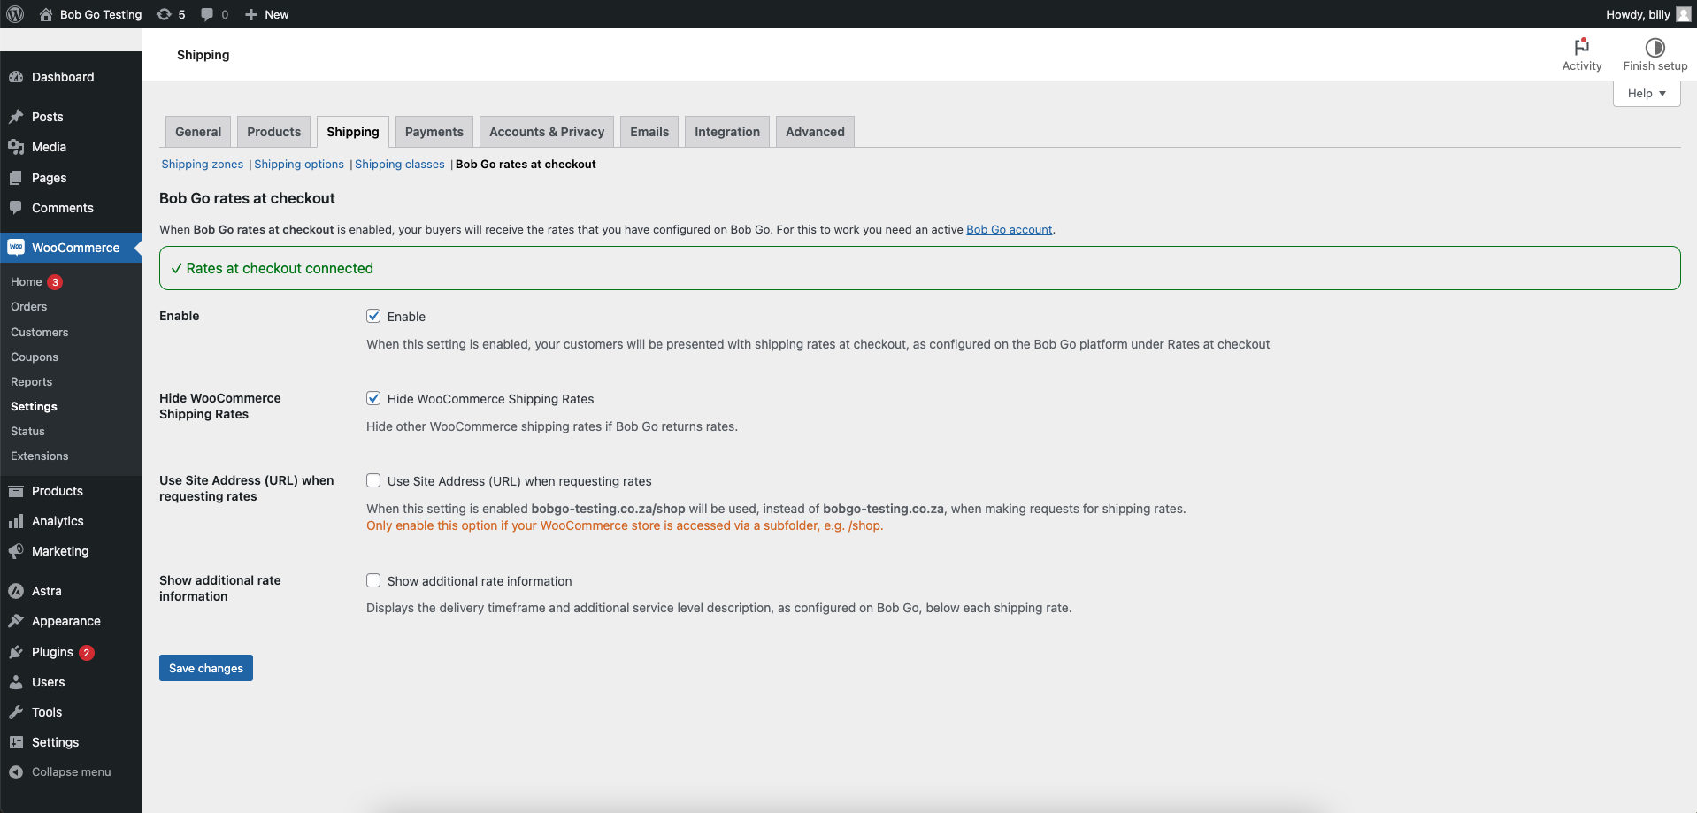The width and height of the screenshot is (1697, 813).
Task: Click the plus icon beside New
Action: 251,14
